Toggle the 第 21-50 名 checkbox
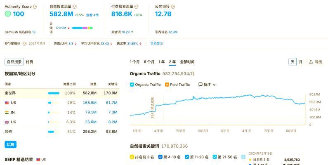 (x=215, y=157)
